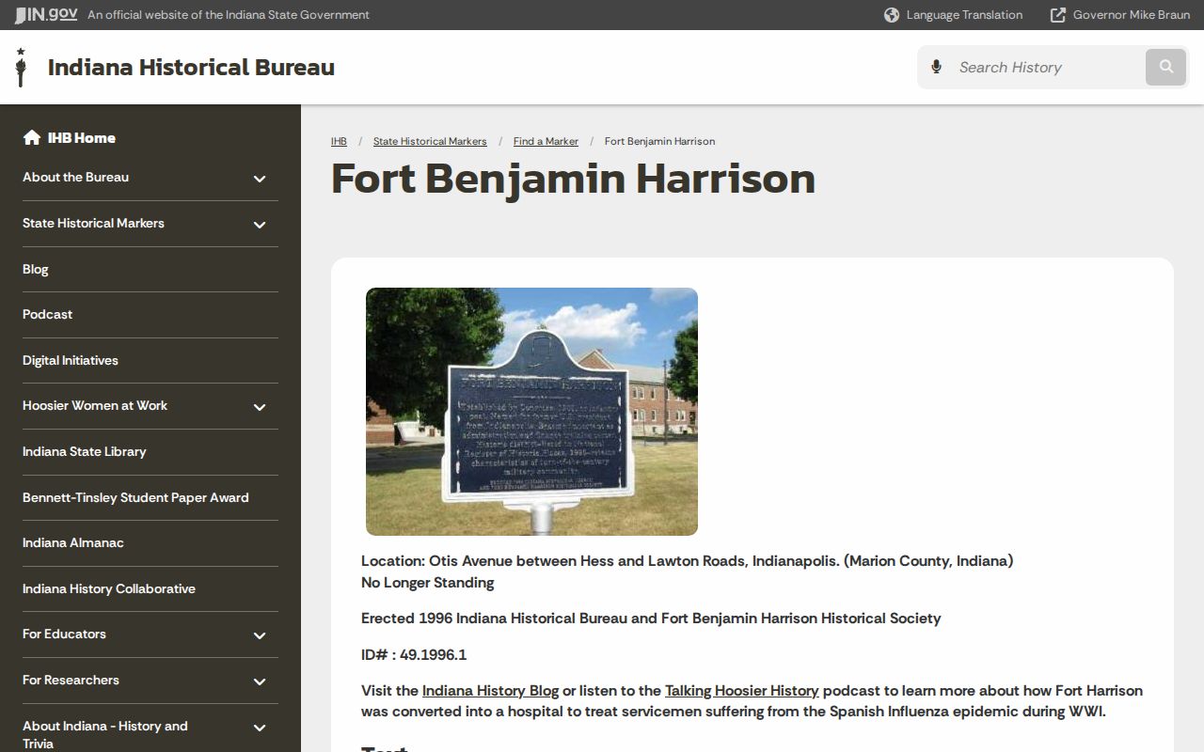1204x752 pixels.
Task: Click the For Educators sidebar label
Action: coord(64,634)
